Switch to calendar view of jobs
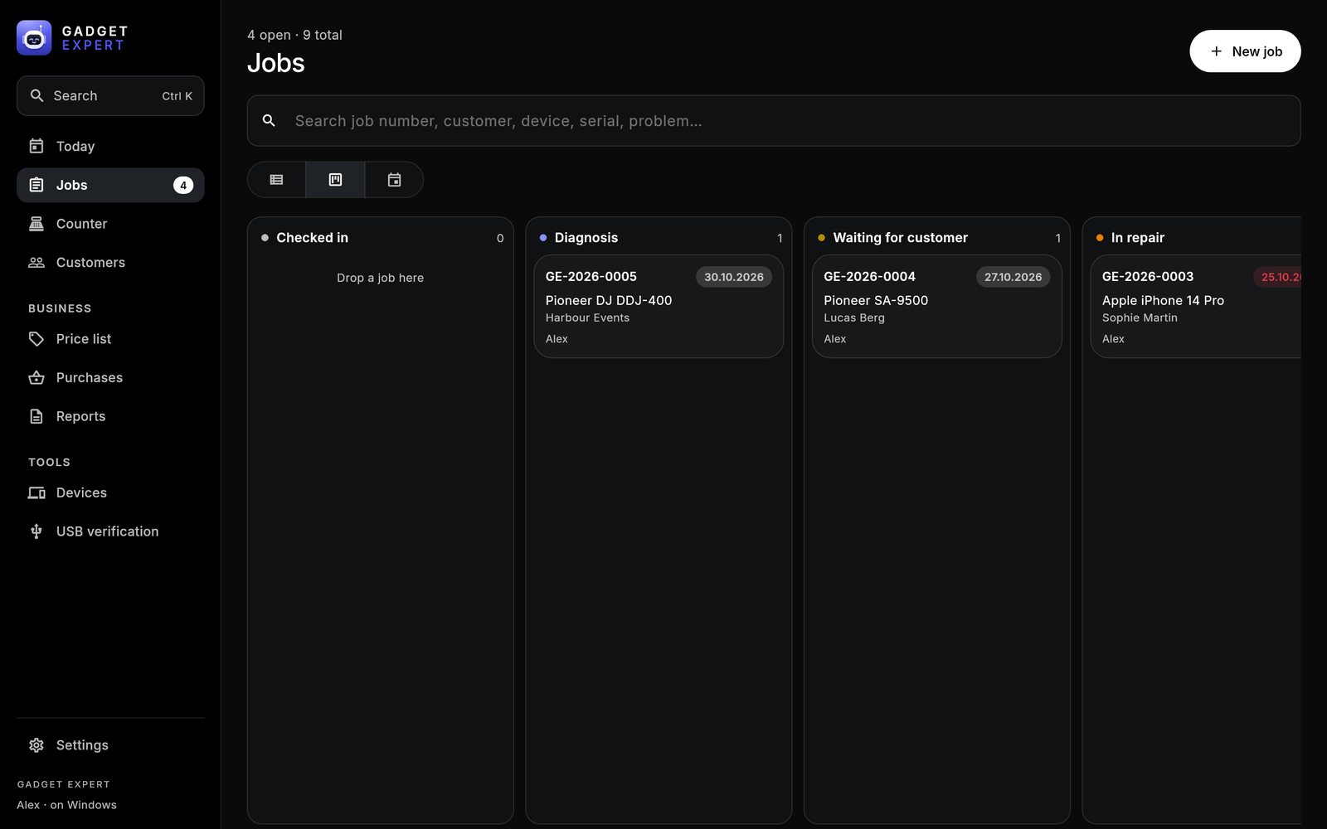Viewport: 1327px width, 829px height. tap(394, 180)
